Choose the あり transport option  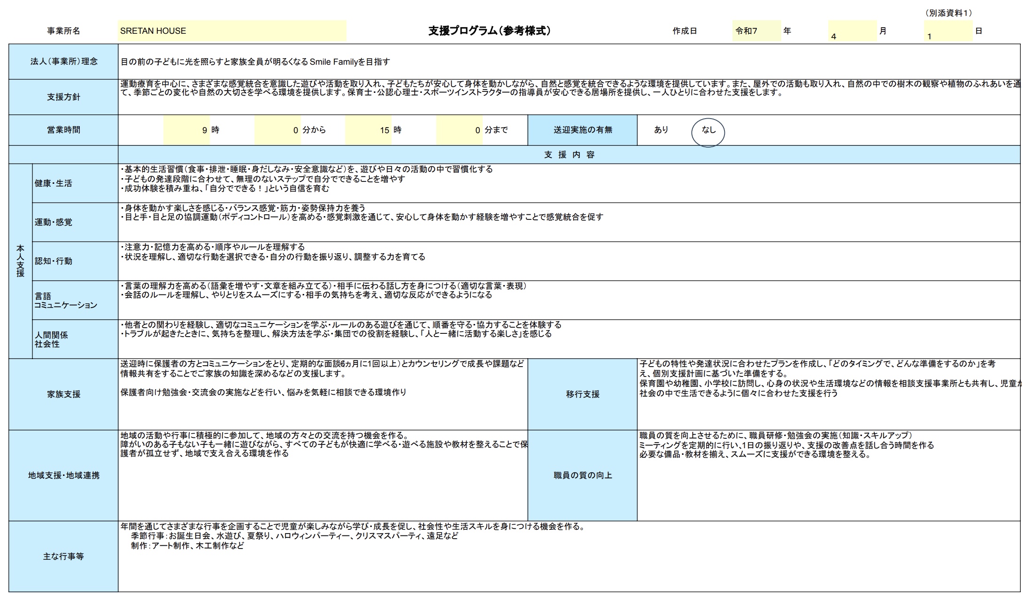click(661, 130)
